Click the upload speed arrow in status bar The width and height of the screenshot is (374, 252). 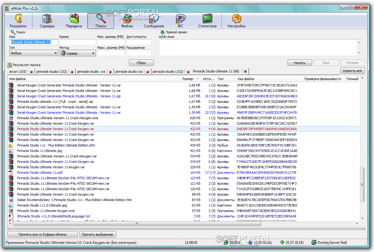point(250,242)
